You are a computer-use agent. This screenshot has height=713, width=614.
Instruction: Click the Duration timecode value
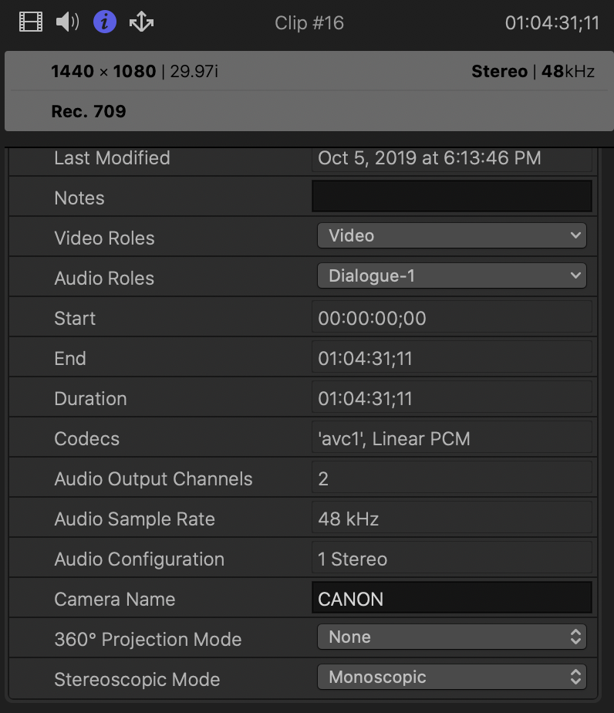[x=451, y=398]
